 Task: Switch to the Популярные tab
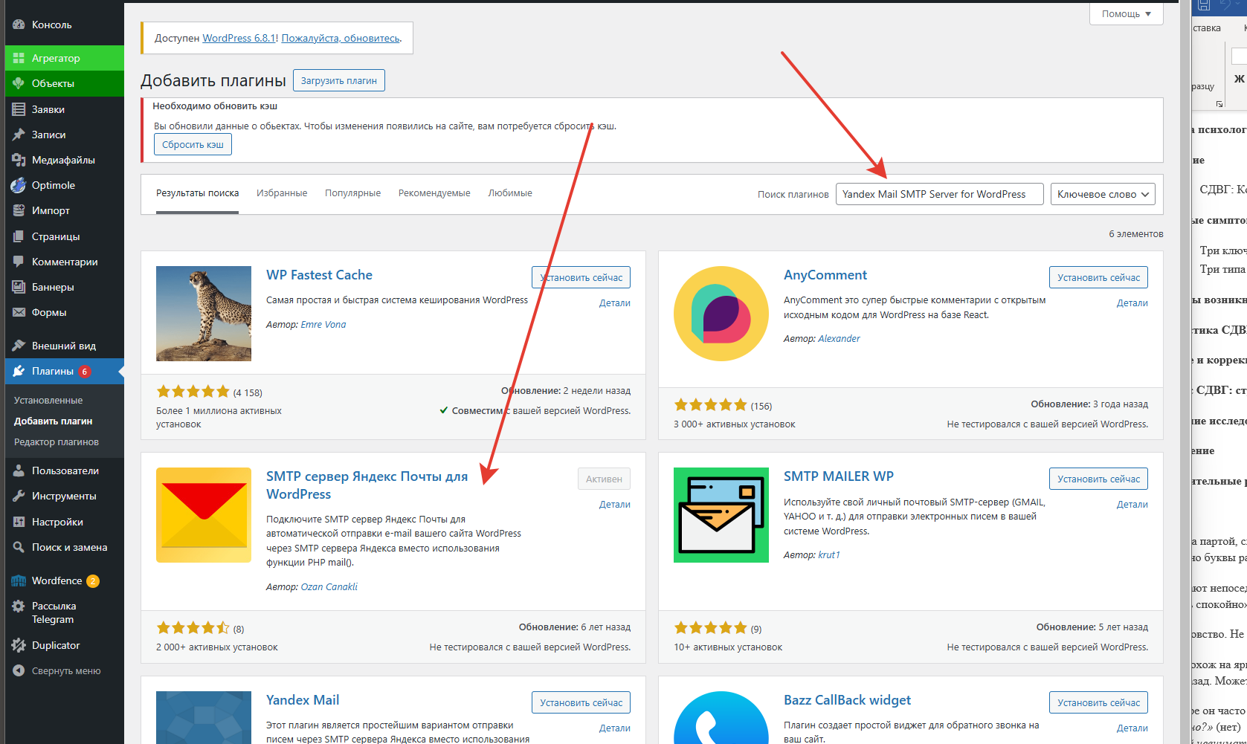[352, 193]
